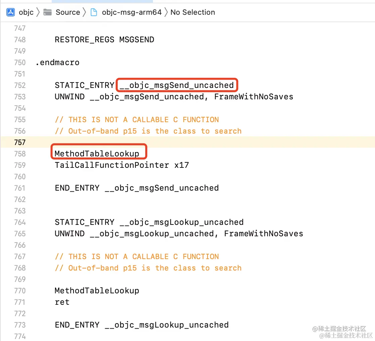Open the Source folder breadcrumb
This screenshot has width=375, height=341.
(68, 12)
